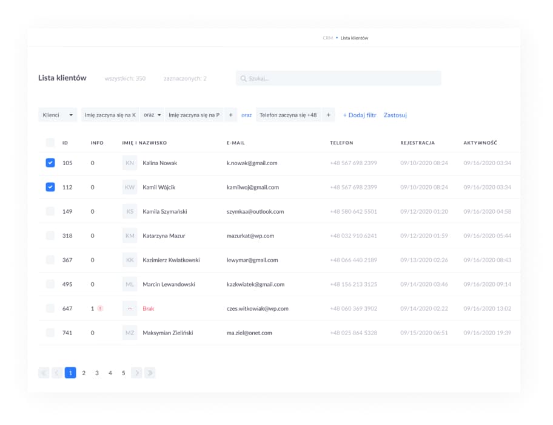Click plus button after 'Telefon zaczyna się +48'
The image size is (553, 425).
click(328, 115)
